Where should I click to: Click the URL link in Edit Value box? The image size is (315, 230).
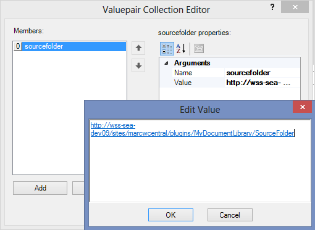[192, 129]
